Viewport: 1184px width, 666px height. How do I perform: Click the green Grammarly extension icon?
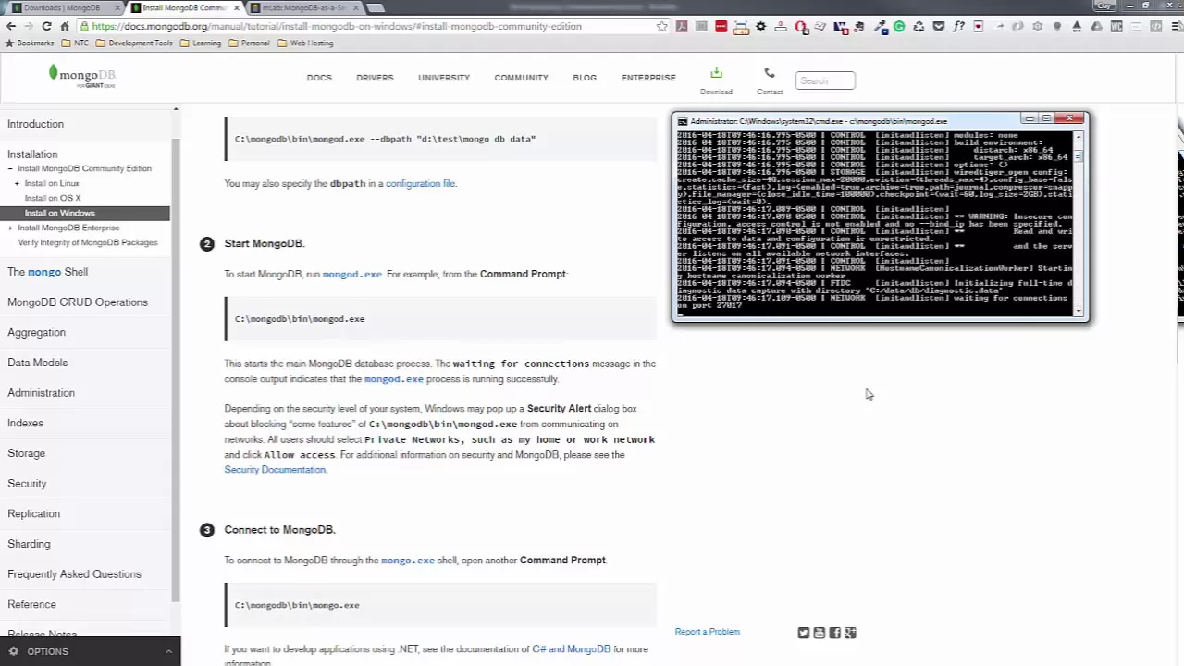(899, 26)
